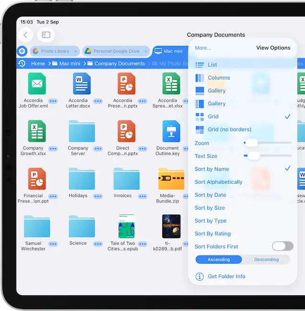Tap the back arrow button
The height and width of the screenshot is (311, 305).
[x=25, y=35]
